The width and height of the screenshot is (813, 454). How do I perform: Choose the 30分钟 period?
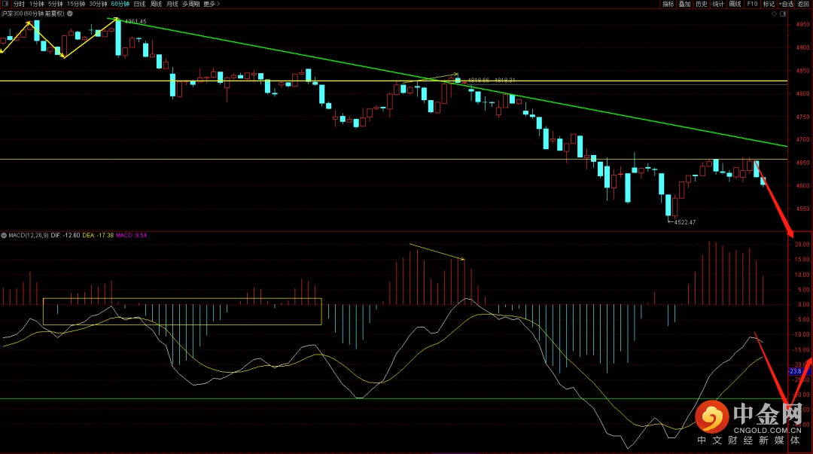[x=99, y=4]
